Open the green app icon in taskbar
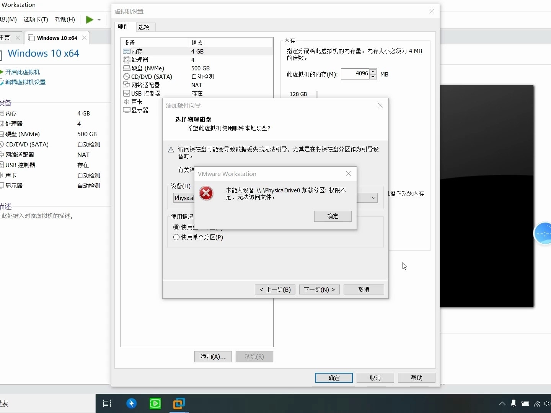The height and width of the screenshot is (413, 551). [155, 403]
